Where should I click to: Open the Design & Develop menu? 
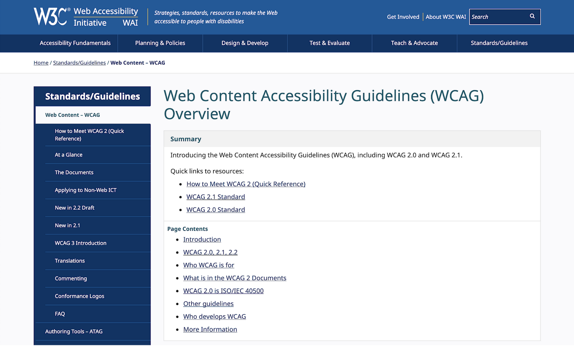(245, 43)
